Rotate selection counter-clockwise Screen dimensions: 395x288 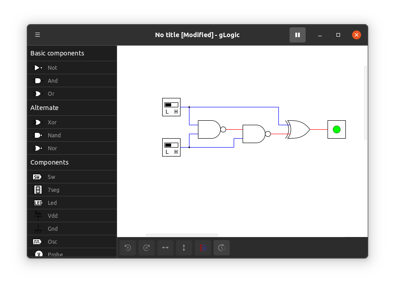pos(128,248)
